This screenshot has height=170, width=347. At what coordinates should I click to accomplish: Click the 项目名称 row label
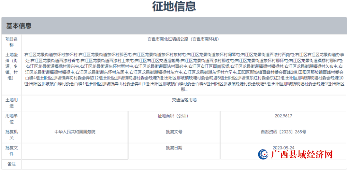[12, 42]
